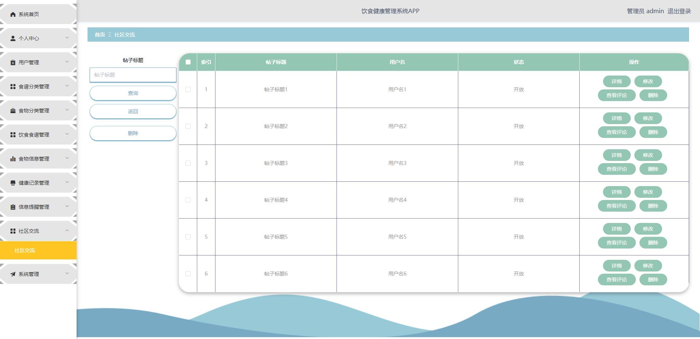Check the checkbox for row 帖子标题1
Image resolution: width=700 pixels, height=339 pixels.
[188, 89]
